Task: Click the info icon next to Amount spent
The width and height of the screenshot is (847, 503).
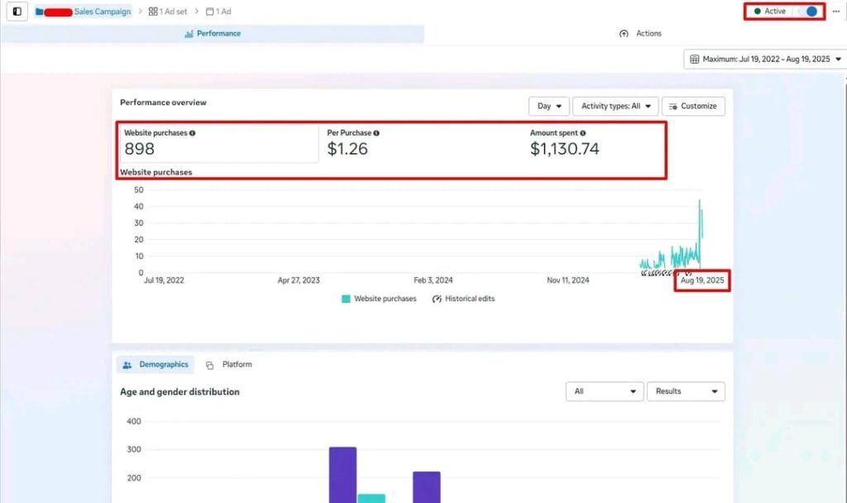Action: [x=582, y=133]
